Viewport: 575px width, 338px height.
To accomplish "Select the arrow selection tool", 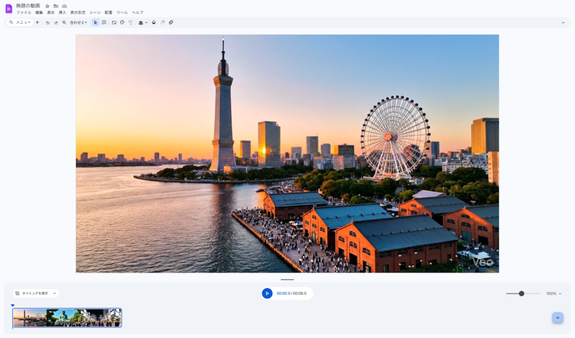I will click(x=95, y=22).
